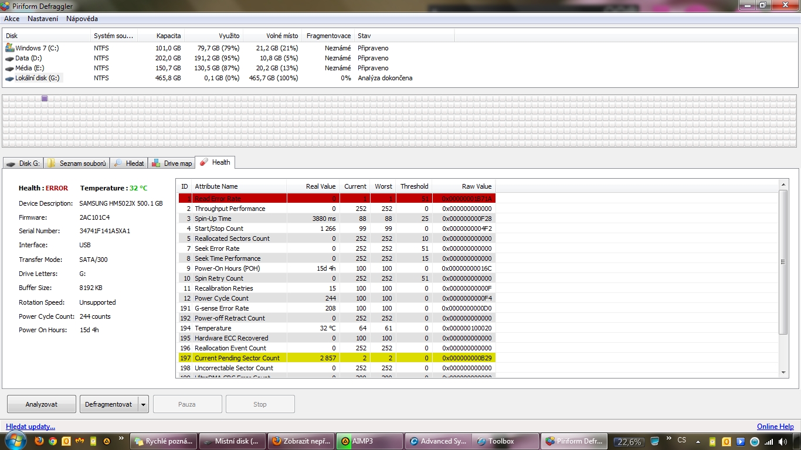Select the G-sense Error Rate row
Screen dimensions: 801x450
click(x=337, y=308)
